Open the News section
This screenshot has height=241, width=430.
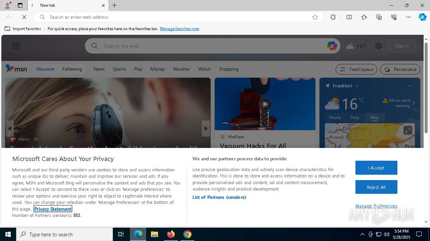(99, 69)
